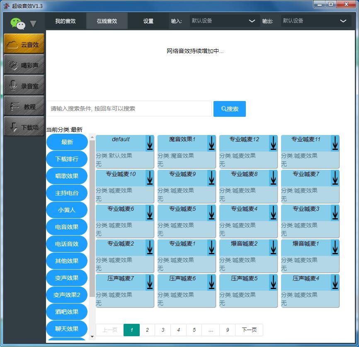Viewport: 359px width, 347px height.
Task: Expand the arrow next to the WeChat icon
Action: point(32,24)
